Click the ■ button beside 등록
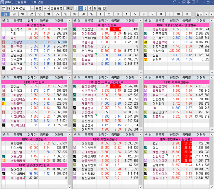 pyautogui.click(x=45, y=8)
